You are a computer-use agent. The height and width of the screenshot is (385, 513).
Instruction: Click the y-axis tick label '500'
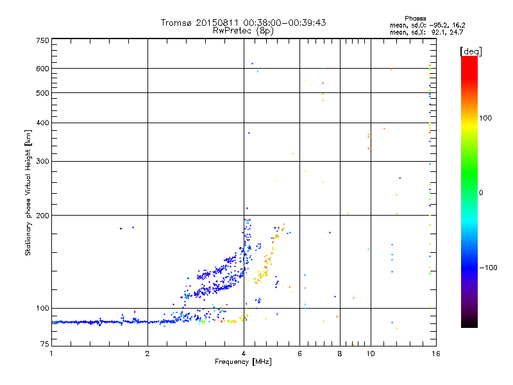point(43,93)
